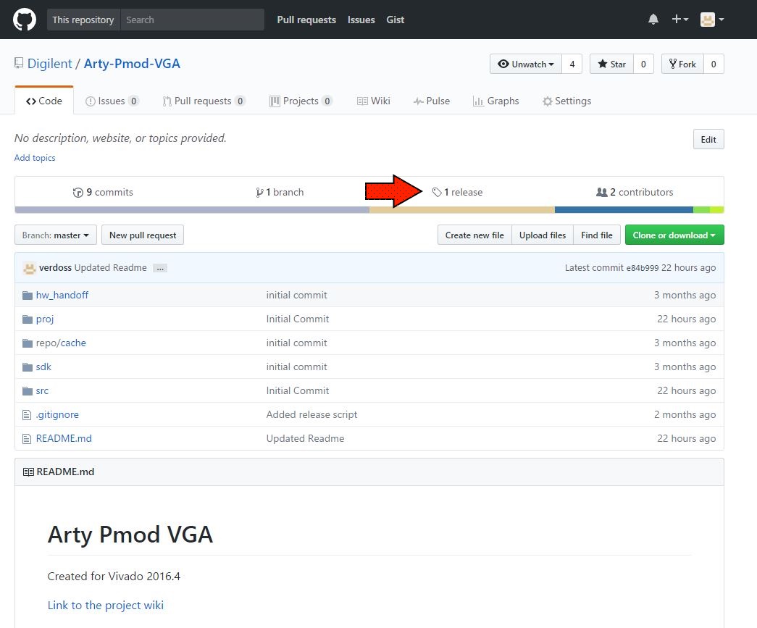
Task: Click the GitHub Octocat logo
Action: click(24, 20)
